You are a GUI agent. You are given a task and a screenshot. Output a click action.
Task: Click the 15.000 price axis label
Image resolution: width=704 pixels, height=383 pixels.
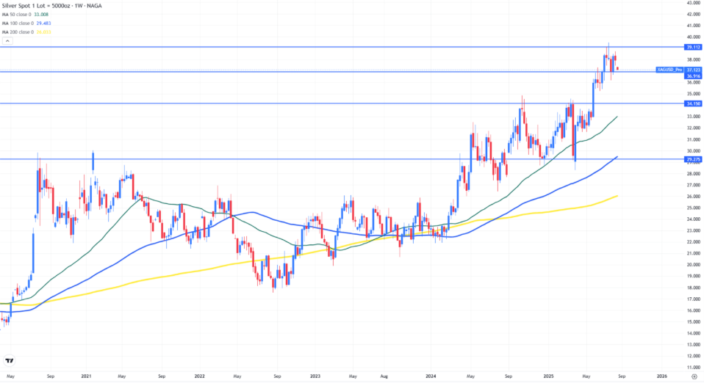693,322
